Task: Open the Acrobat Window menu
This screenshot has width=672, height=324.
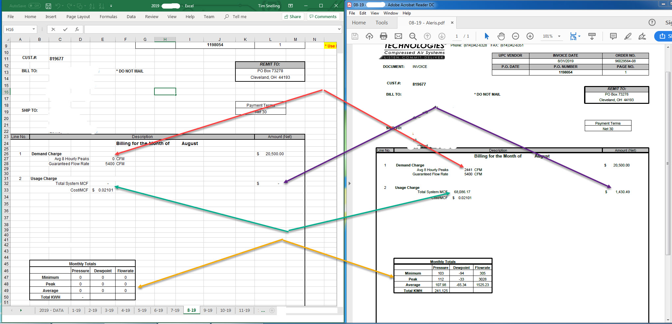Action: (x=391, y=13)
